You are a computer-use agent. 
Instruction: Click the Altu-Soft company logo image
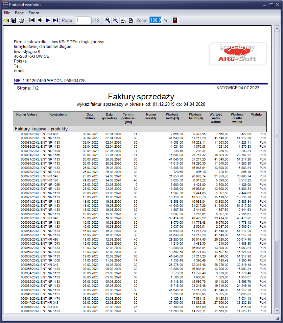click(237, 54)
